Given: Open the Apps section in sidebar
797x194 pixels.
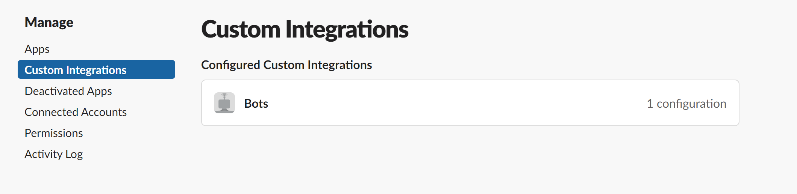Looking at the screenshot, I should click(x=37, y=49).
